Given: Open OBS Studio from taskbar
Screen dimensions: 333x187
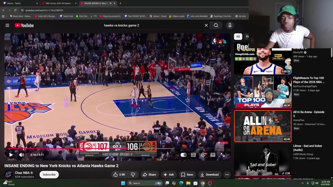Looking at the screenshot, I should click(x=210, y=183).
